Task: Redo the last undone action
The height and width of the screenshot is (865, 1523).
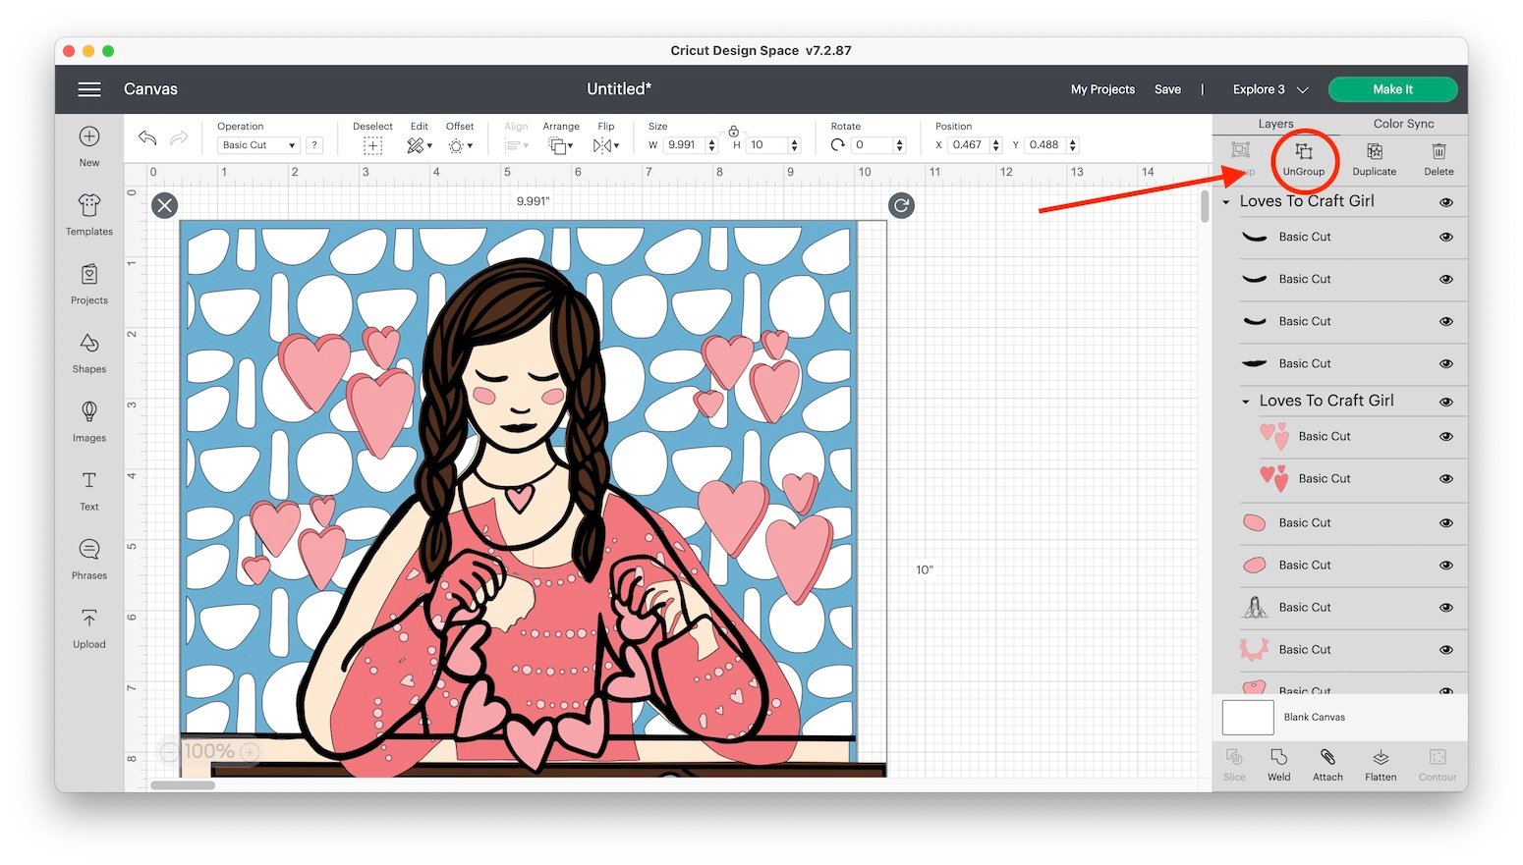Action: click(x=179, y=137)
